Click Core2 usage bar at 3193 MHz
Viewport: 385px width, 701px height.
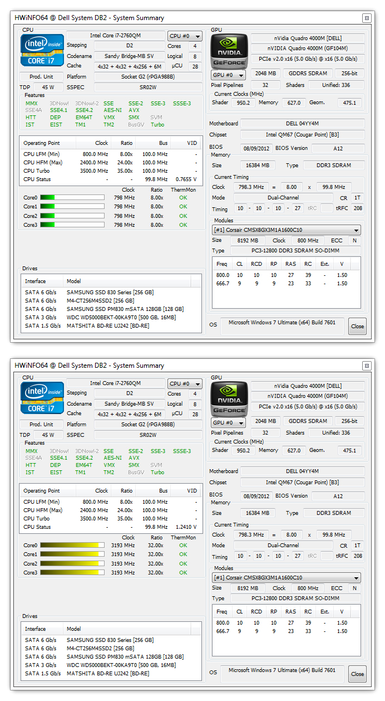[x=72, y=563]
